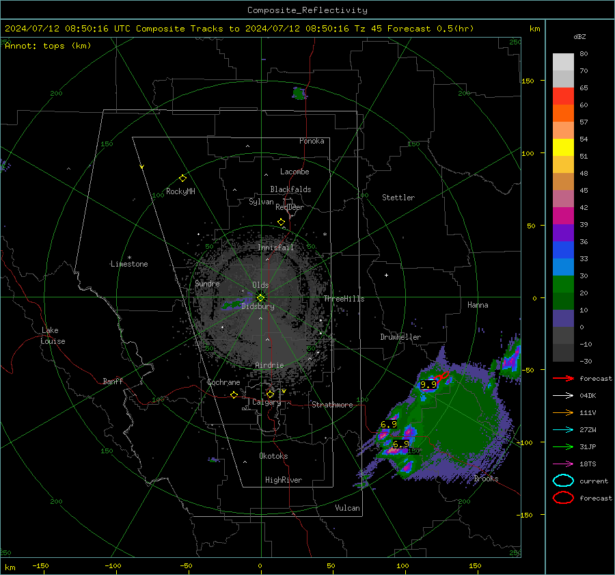Click the Sundre city label
This screenshot has height=575, width=615.
click(207, 283)
